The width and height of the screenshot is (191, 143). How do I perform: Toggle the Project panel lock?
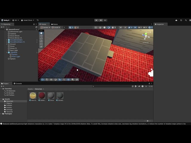(x=149, y=83)
